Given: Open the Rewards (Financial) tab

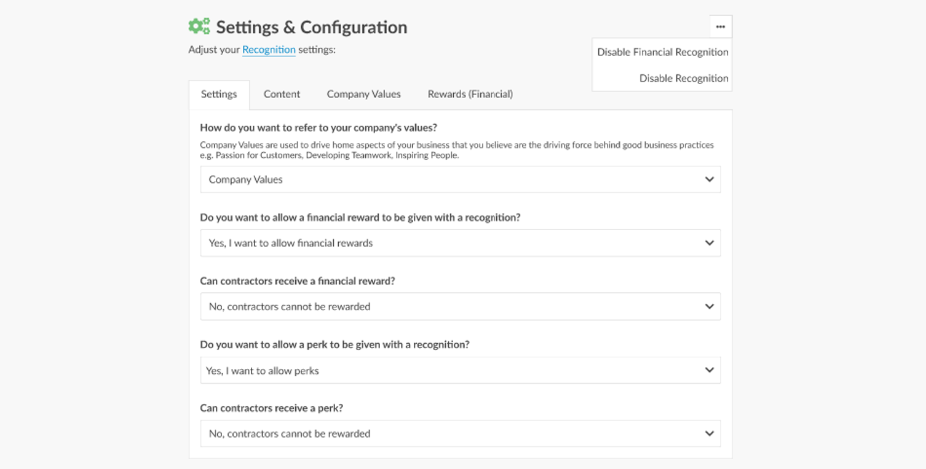Looking at the screenshot, I should (x=470, y=95).
